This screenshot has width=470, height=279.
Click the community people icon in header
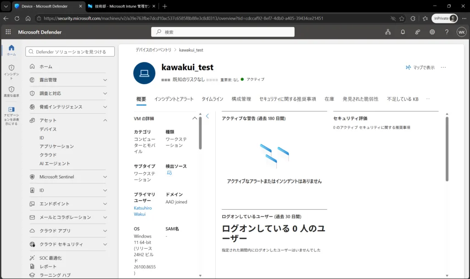click(x=417, y=32)
